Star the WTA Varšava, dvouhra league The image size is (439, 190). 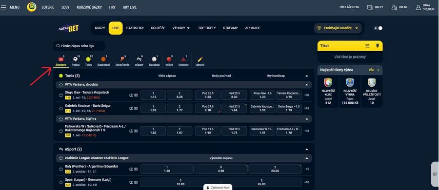[x=61, y=84]
